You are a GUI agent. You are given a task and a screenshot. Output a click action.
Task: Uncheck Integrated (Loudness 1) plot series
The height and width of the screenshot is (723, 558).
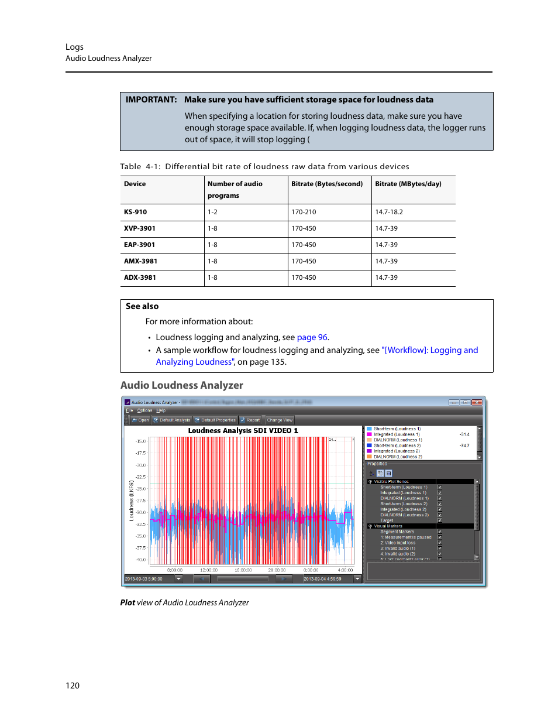[x=440, y=493]
